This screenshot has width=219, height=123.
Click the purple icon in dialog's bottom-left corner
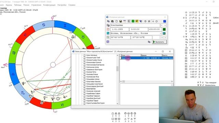coord(108,42)
